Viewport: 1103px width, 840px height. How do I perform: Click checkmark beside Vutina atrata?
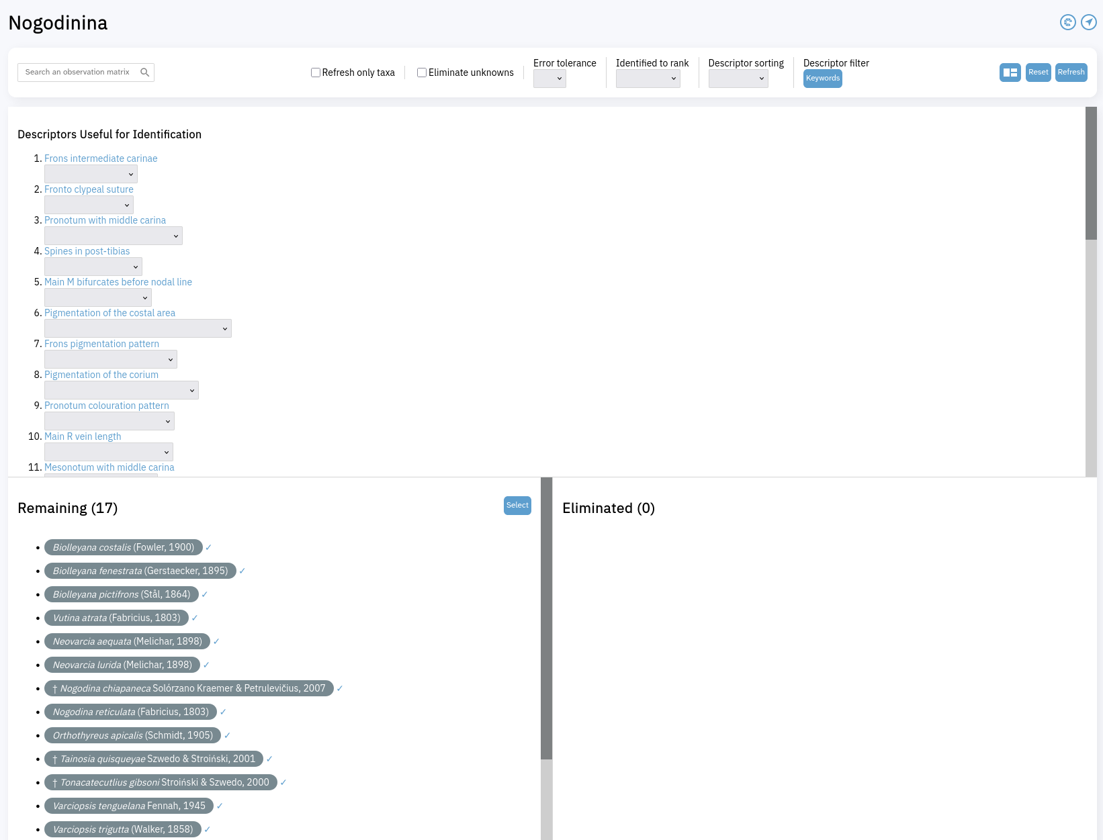195,618
